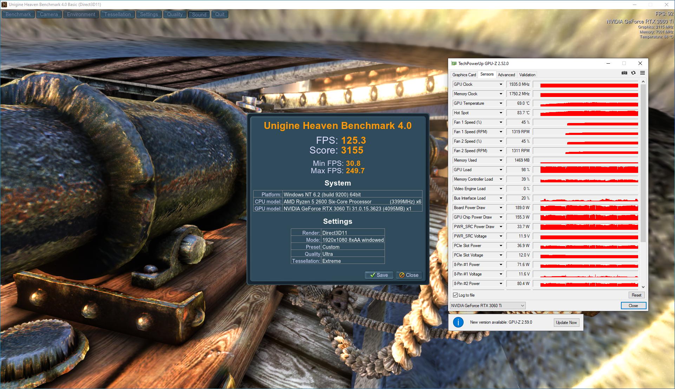This screenshot has width=675, height=389.
Task: Click the "Score: 3155" result text
Action: point(336,150)
